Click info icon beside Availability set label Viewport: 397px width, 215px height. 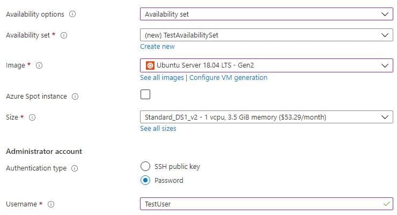64,35
